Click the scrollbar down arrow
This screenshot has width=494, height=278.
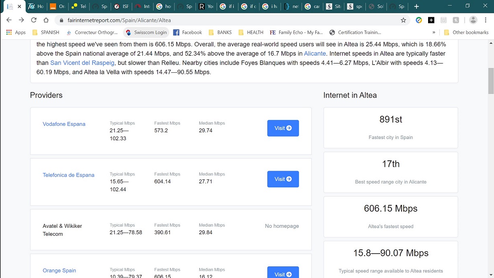[x=491, y=275]
